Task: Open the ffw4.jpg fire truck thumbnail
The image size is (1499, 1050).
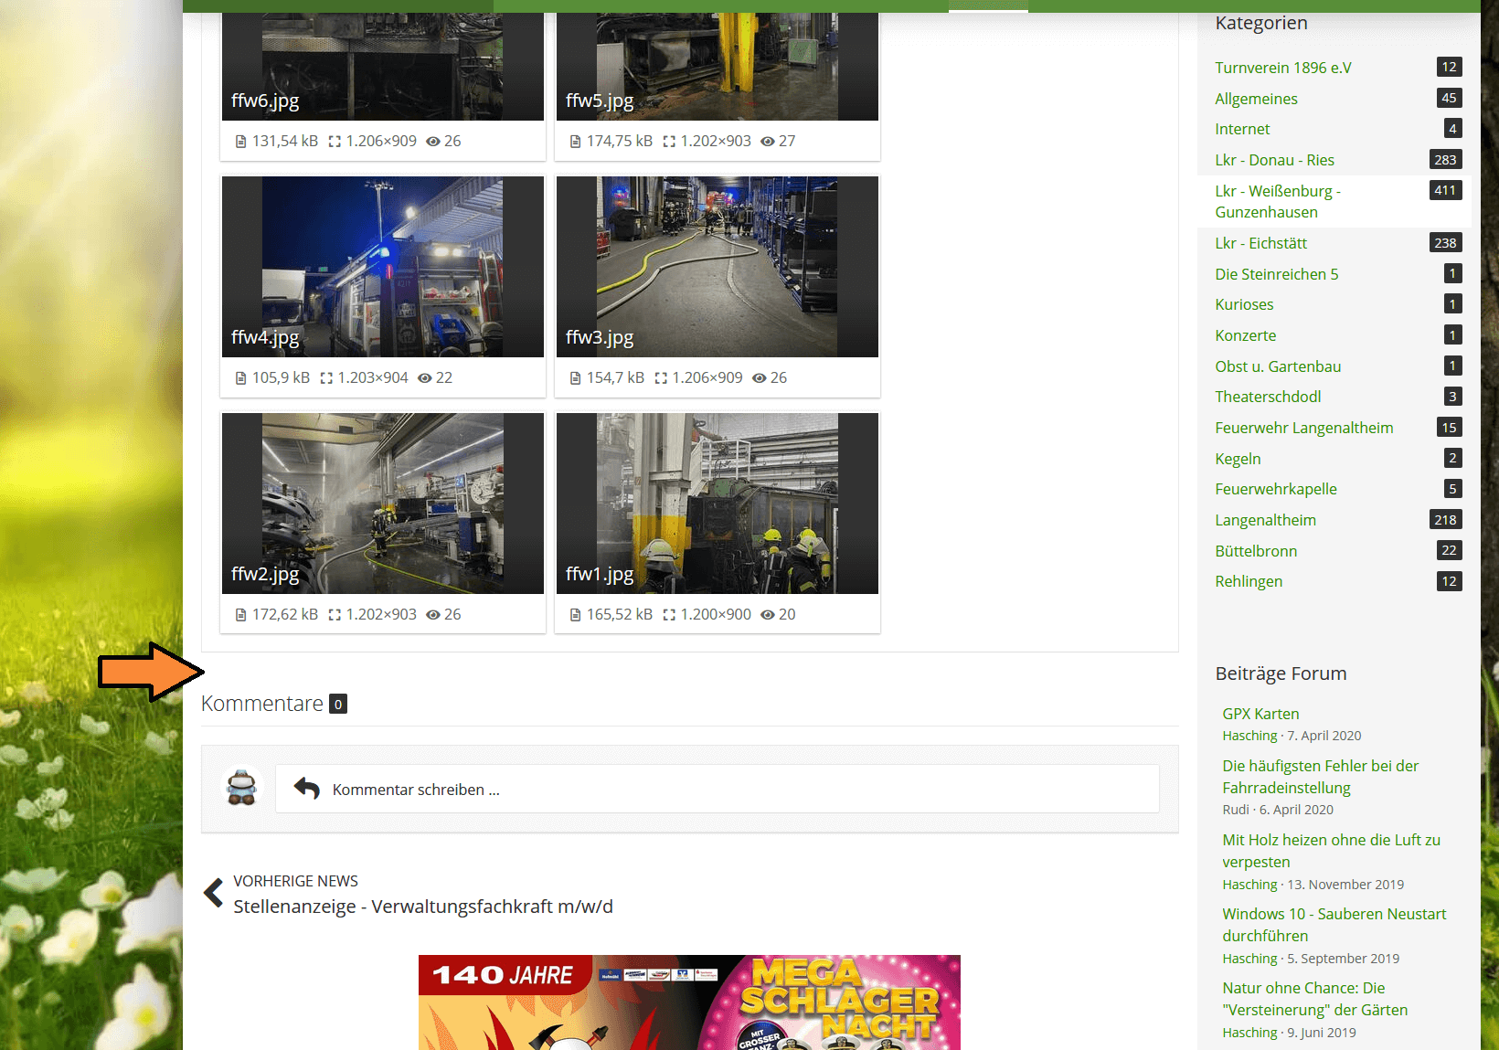Action: (382, 267)
